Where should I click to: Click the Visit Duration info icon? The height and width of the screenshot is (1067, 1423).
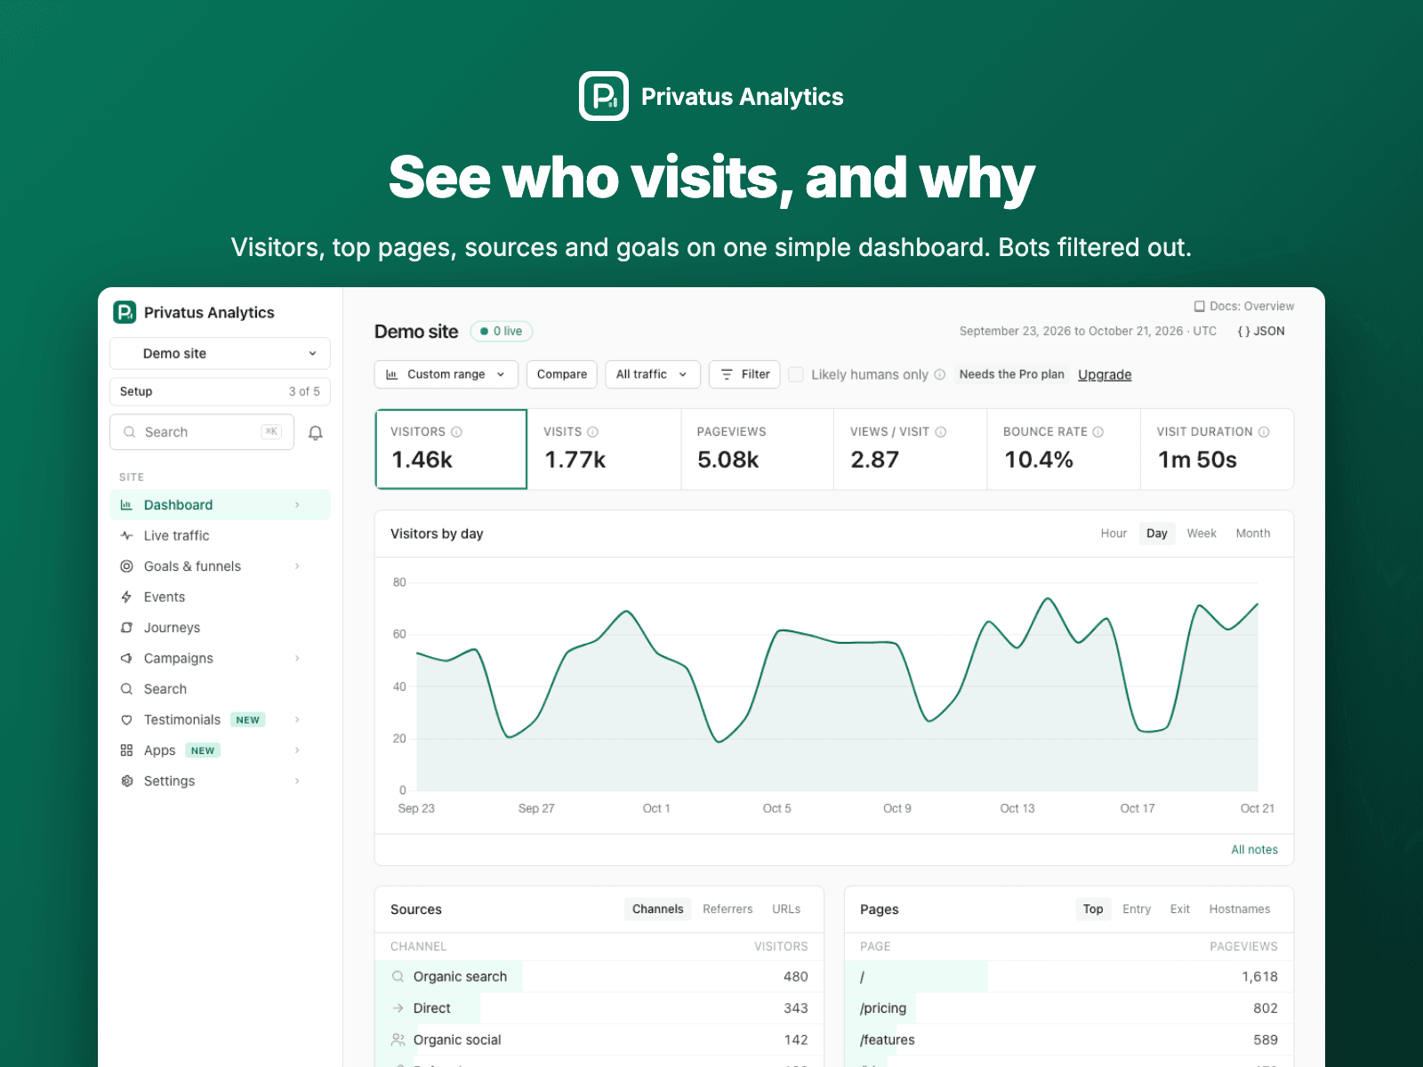click(1264, 432)
